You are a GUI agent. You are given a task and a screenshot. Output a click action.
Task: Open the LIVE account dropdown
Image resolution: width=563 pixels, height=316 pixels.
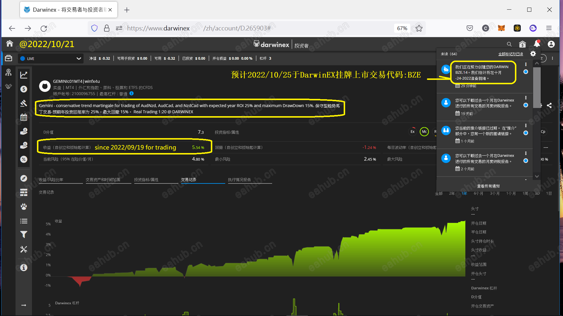51,59
